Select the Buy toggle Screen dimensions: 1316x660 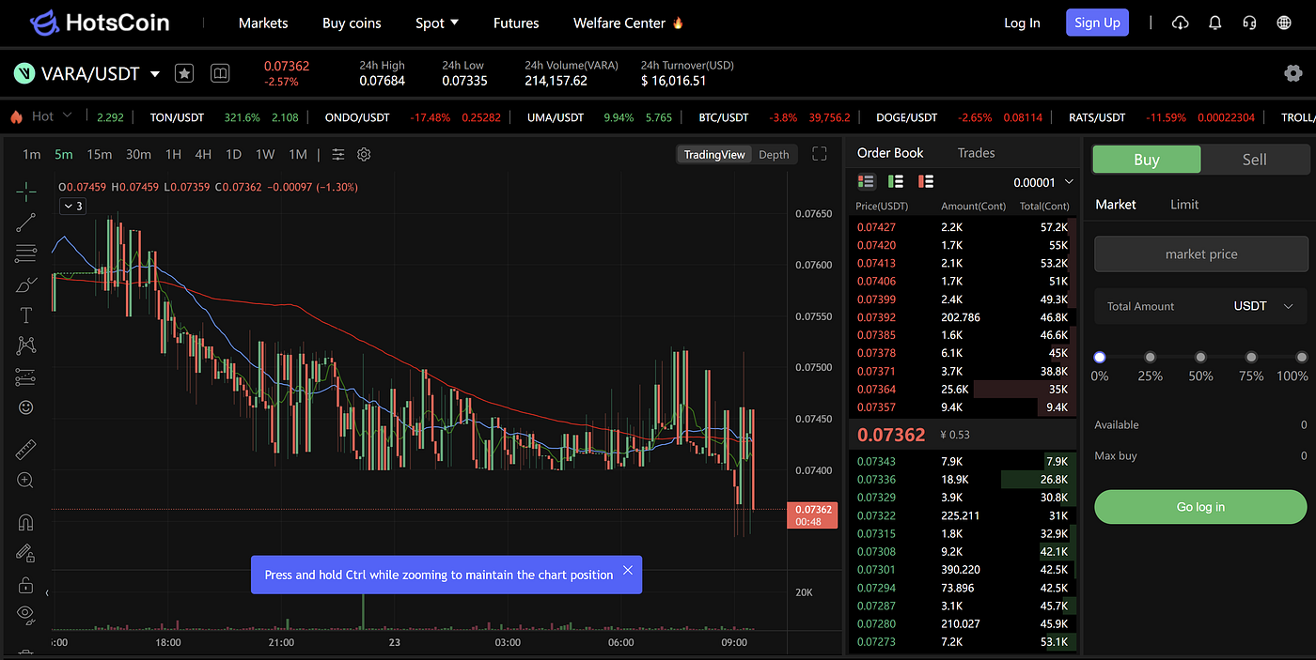point(1147,160)
